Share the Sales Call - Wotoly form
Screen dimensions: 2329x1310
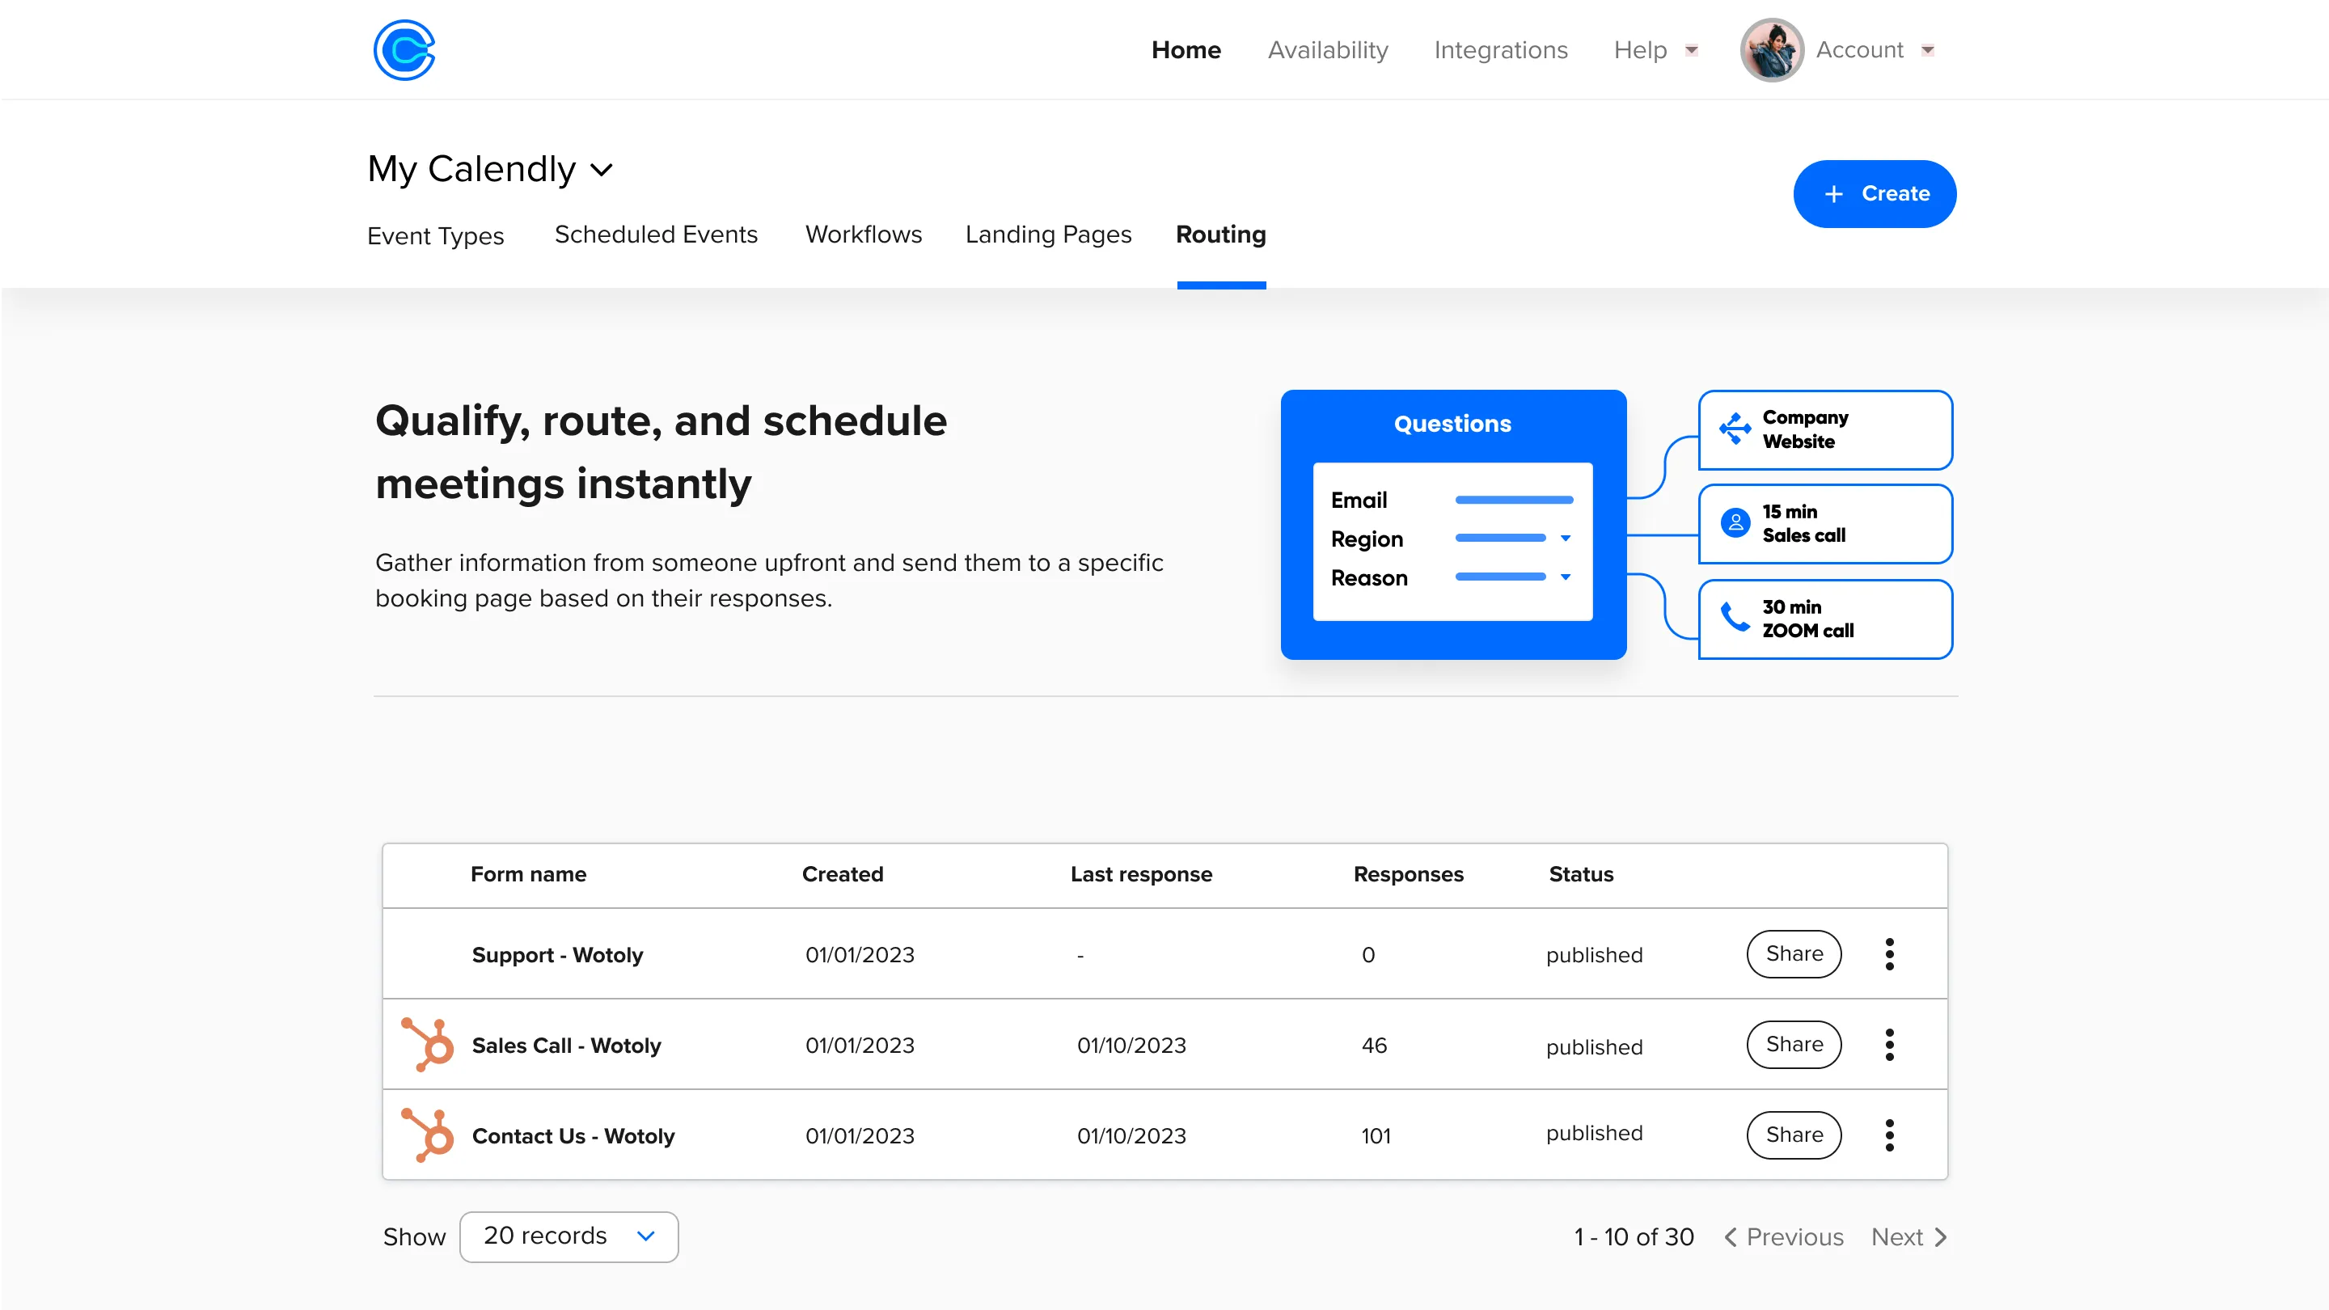[1794, 1044]
